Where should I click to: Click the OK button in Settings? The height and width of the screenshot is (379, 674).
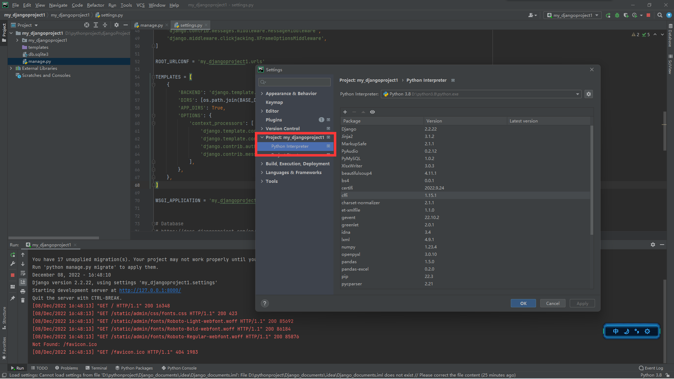[x=523, y=303]
